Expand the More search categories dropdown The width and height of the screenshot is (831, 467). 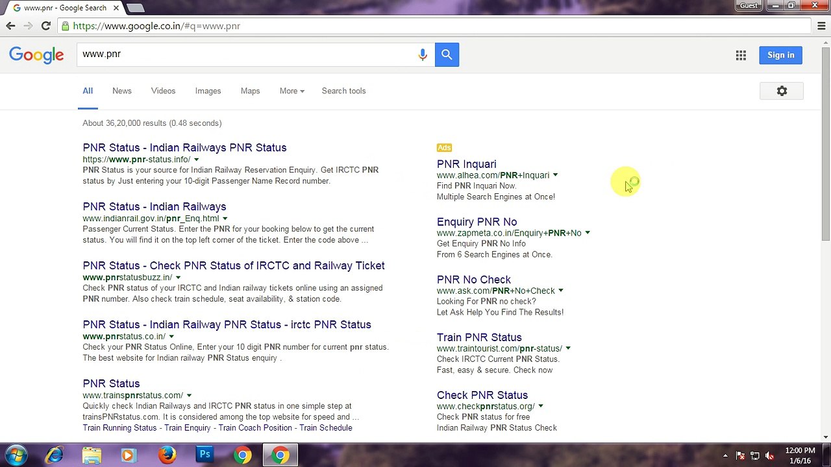tap(292, 91)
